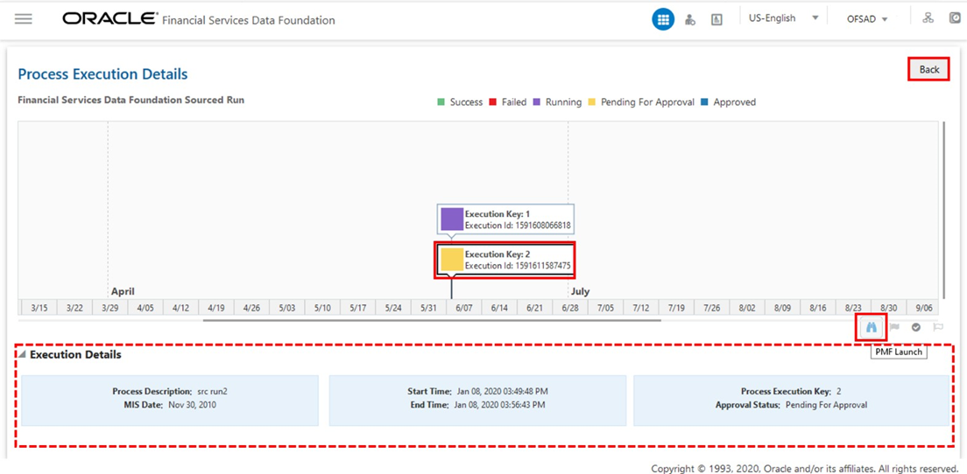Viewport: 967px width, 474px height.
Task: Click the Process Execution Details heading
Action: (x=103, y=74)
